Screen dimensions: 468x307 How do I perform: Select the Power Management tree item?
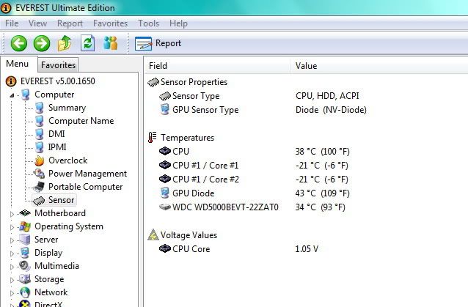click(x=87, y=174)
